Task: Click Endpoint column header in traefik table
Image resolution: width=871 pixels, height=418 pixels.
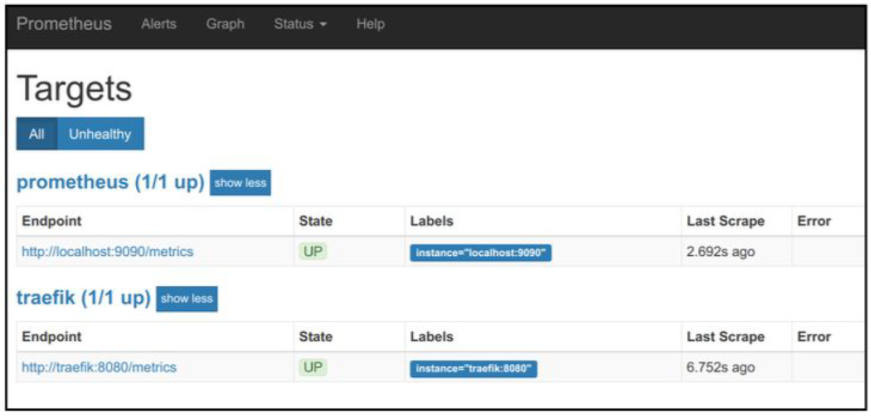Action: pos(52,336)
